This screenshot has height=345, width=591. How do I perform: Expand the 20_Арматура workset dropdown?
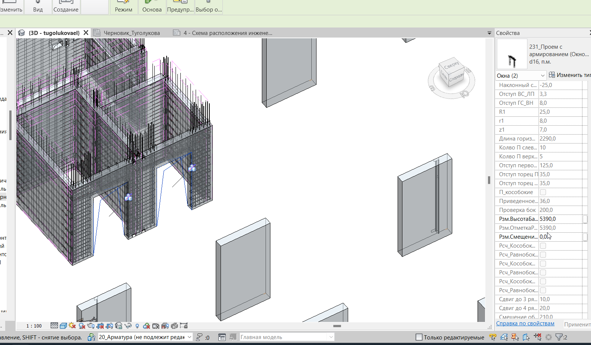click(145, 337)
